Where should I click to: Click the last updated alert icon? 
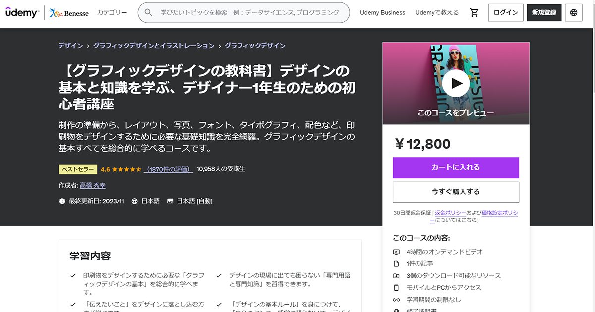62,201
